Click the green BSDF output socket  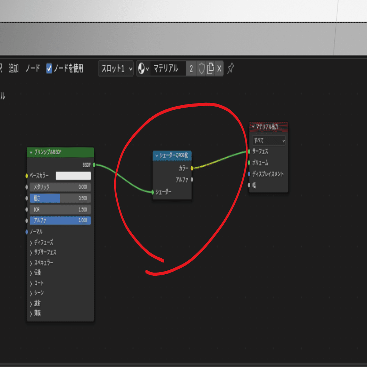coord(94,165)
